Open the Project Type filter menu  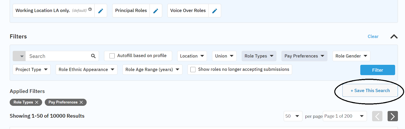(31, 69)
